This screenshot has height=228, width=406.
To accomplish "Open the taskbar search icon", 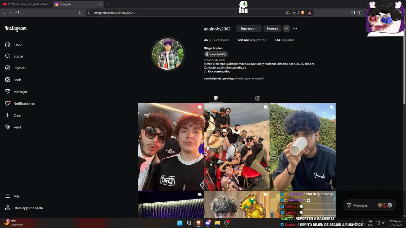I will pos(189,223).
